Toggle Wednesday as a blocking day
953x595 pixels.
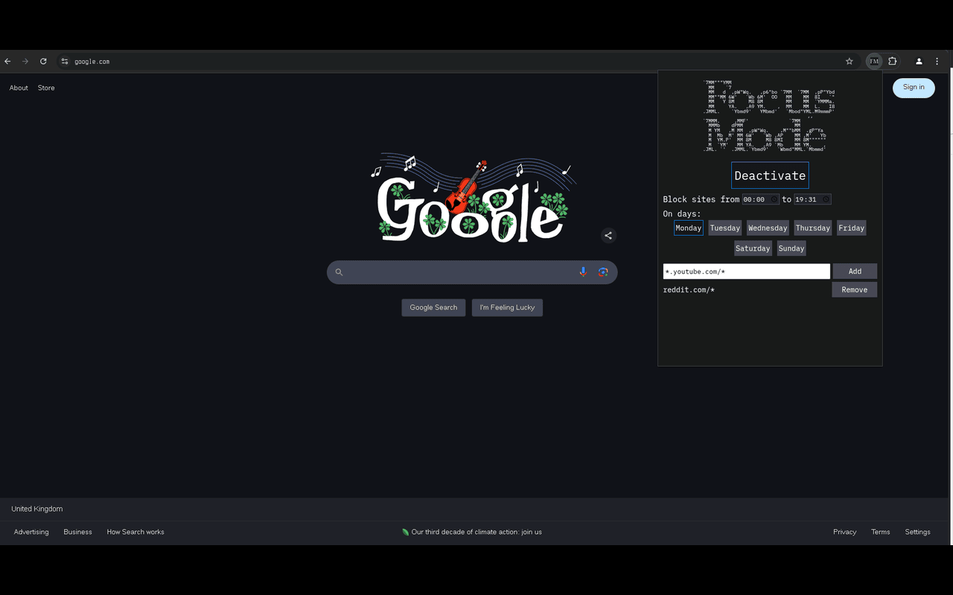(768, 228)
